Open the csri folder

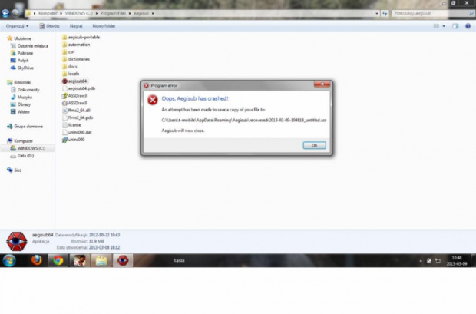68,51
